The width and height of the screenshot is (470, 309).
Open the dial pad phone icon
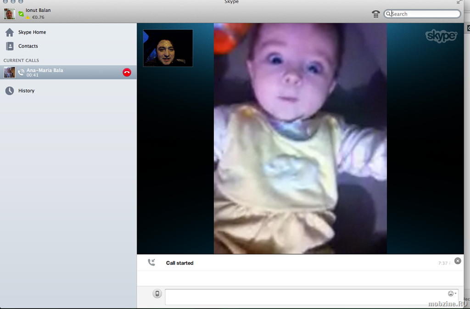[x=375, y=14]
